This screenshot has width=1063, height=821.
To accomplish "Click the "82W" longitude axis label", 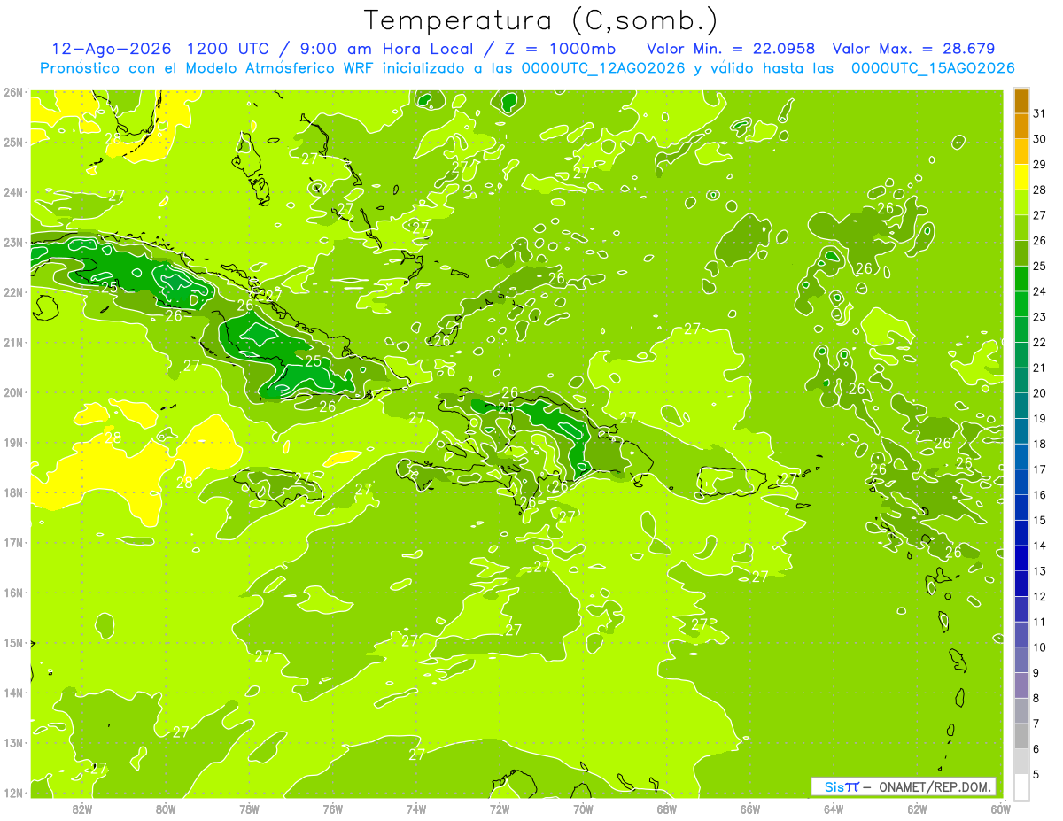I will tap(82, 809).
